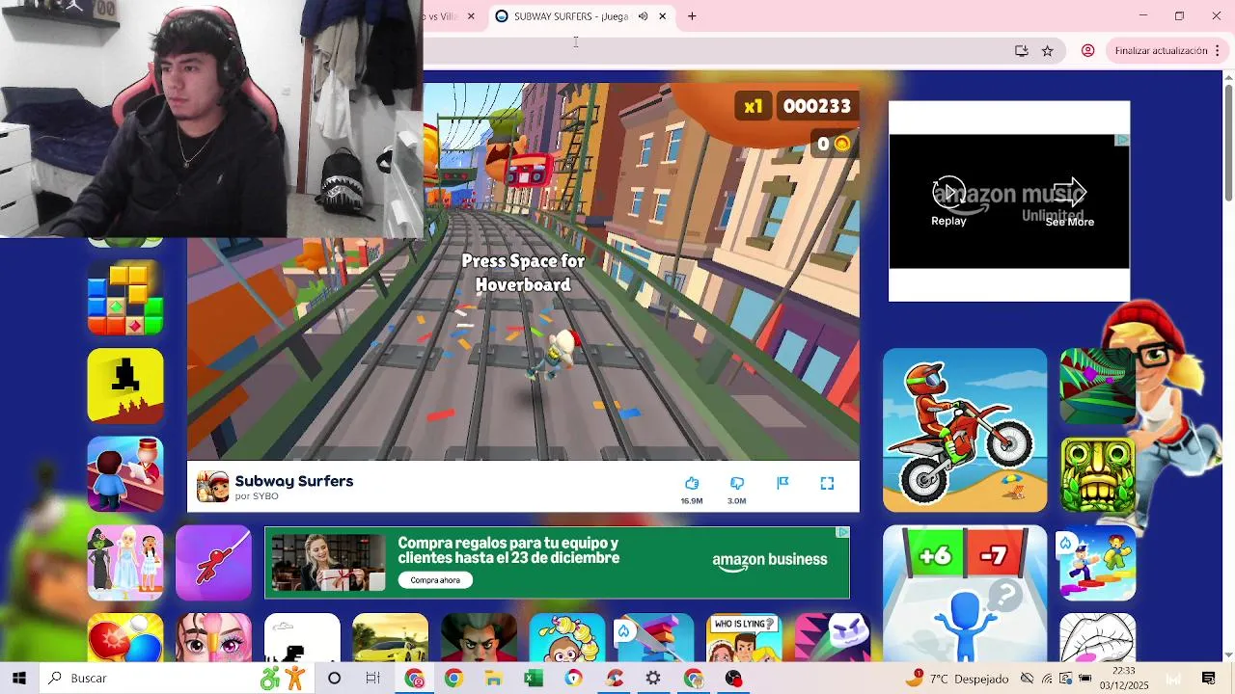The height and width of the screenshot is (694, 1235).
Task: Like Subway Surfers with thumbs-up icon
Action: point(692,483)
